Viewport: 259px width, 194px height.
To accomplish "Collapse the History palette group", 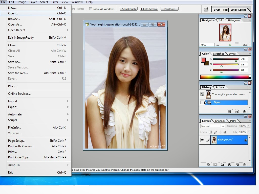I will point(246,83).
